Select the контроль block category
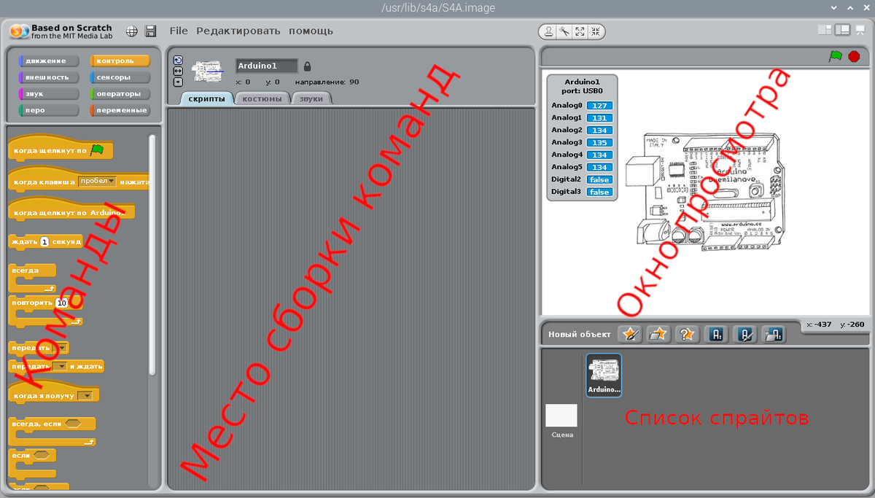The height and width of the screenshot is (498, 875). pyautogui.click(x=119, y=61)
